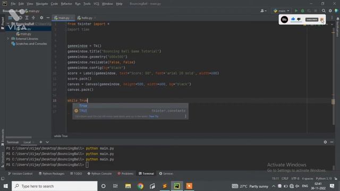Image resolution: width=340 pixels, height=191 pixels.
Task: Open the Edit menu
Action: [x=21, y=4]
